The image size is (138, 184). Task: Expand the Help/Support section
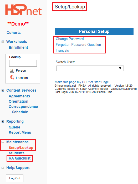tap(3, 168)
